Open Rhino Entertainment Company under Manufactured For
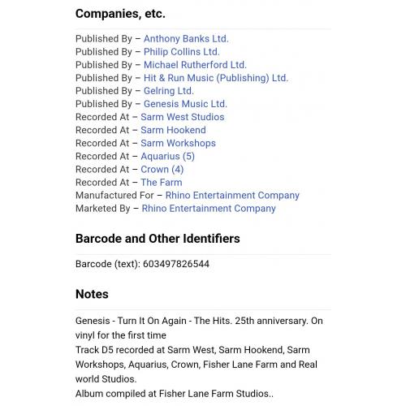 tap(232, 196)
